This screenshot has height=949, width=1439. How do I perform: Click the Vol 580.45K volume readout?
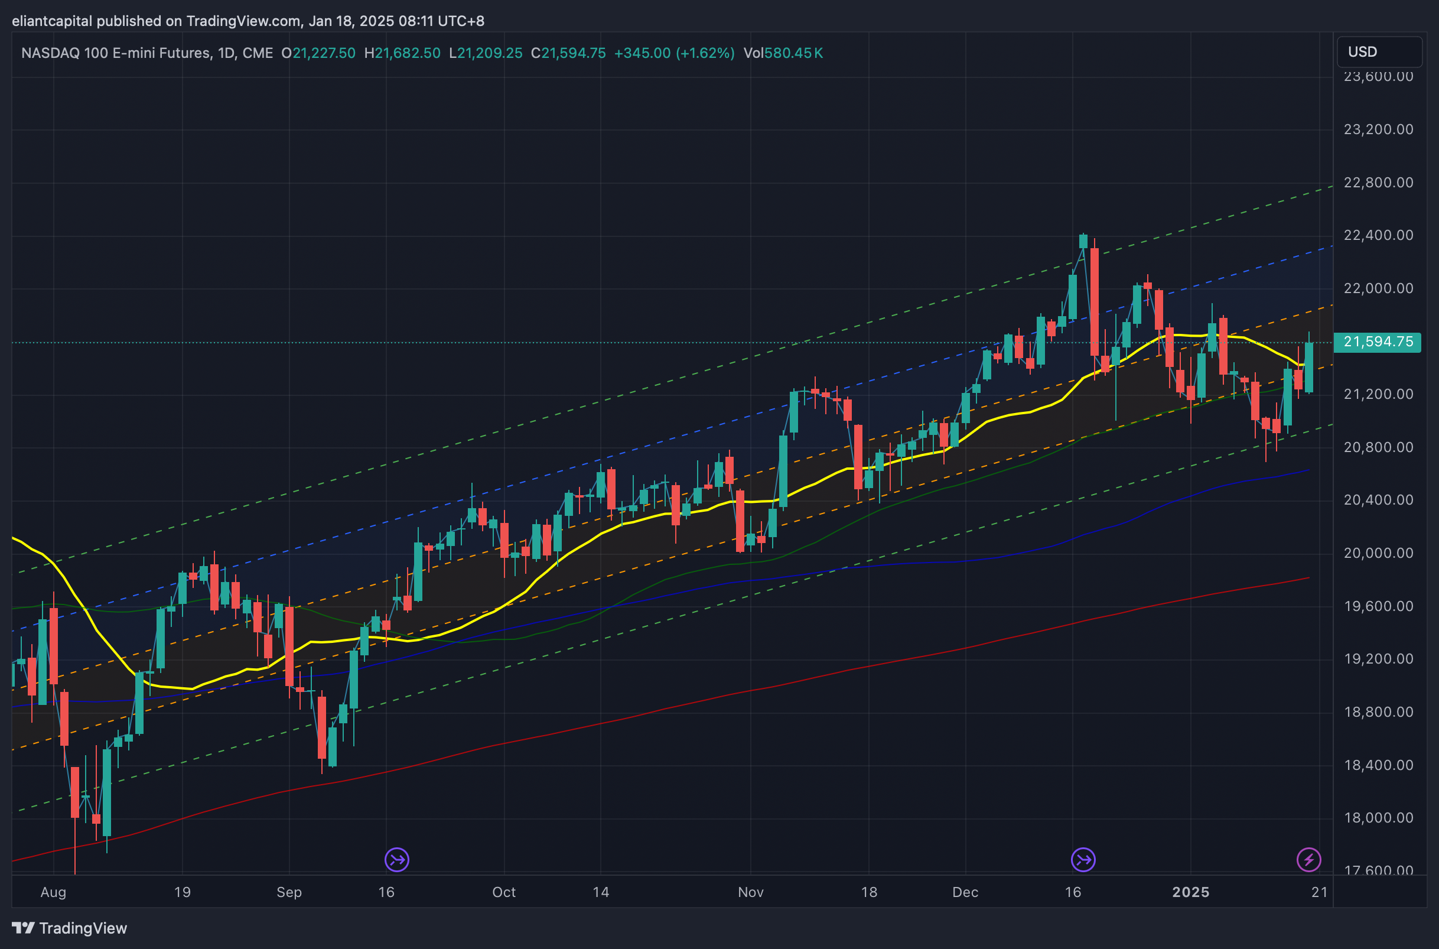click(x=783, y=53)
